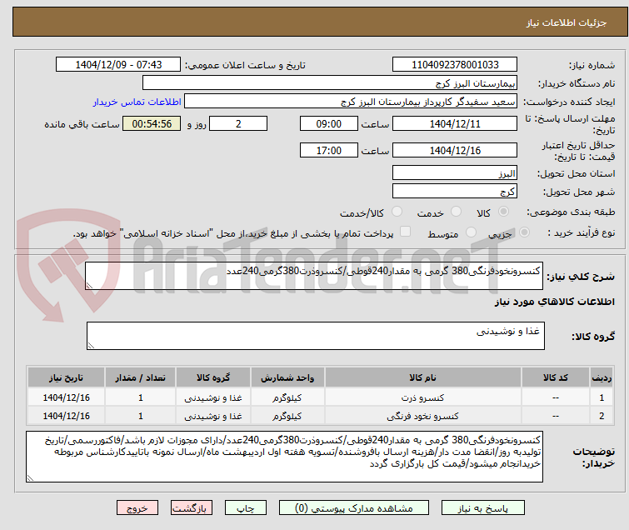The width and height of the screenshot is (629, 530).
Task: Click the جزئیات اطلاعات نیاز header title
Action: [x=567, y=22]
